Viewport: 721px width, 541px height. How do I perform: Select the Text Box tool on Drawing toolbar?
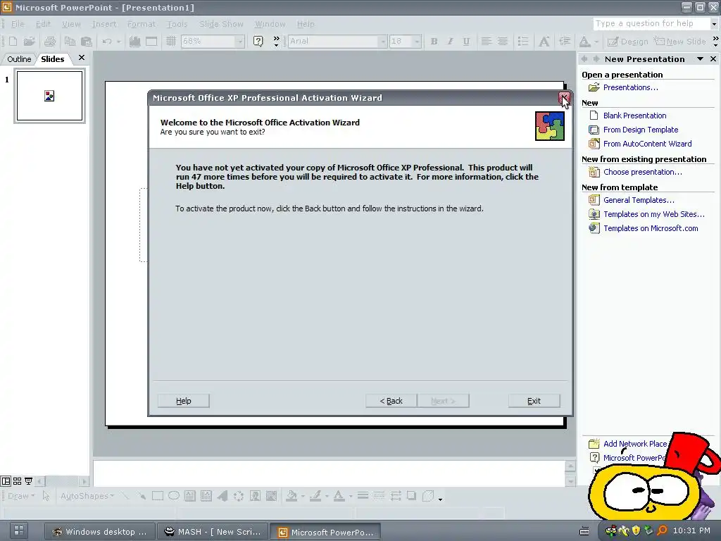click(190, 496)
